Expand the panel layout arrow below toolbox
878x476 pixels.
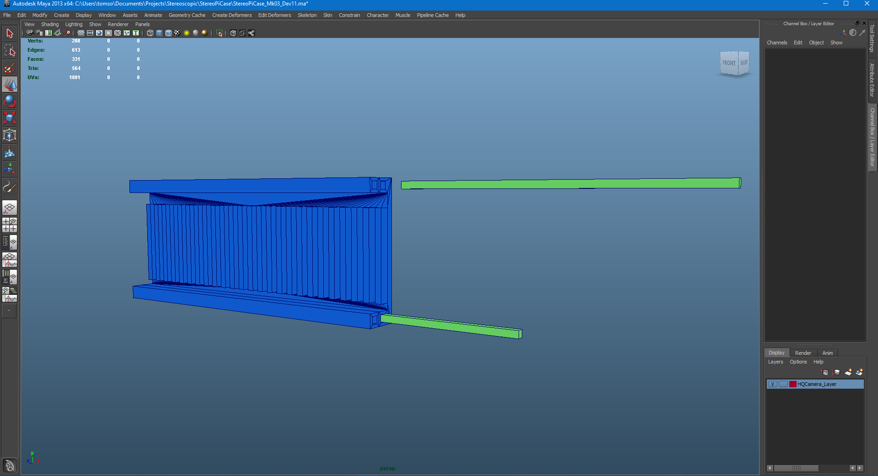click(x=9, y=311)
